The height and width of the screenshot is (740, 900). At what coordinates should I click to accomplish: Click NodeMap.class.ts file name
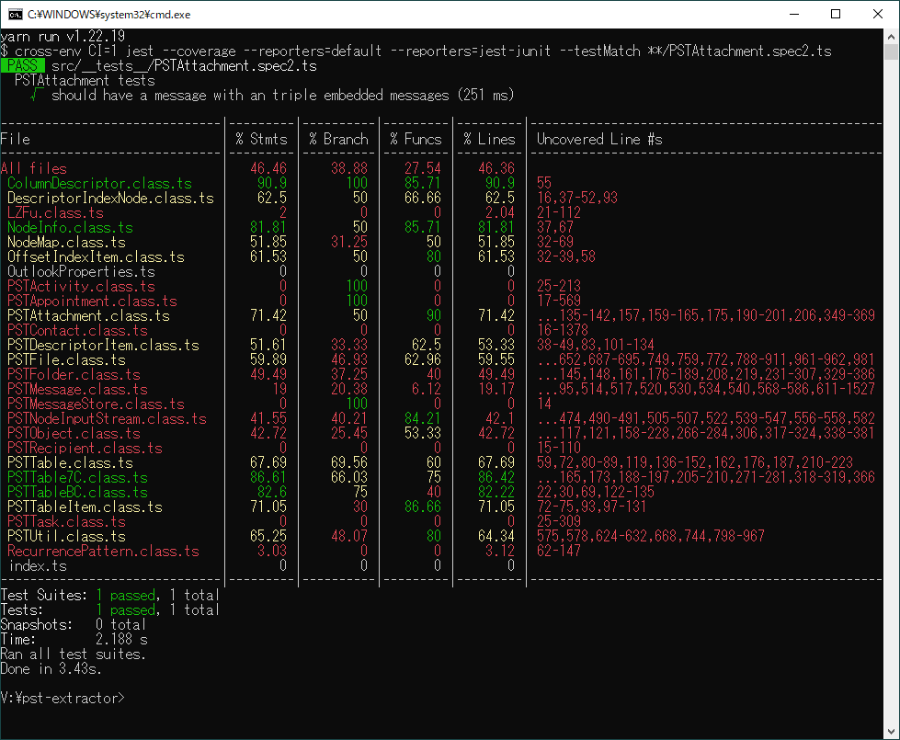pos(66,243)
